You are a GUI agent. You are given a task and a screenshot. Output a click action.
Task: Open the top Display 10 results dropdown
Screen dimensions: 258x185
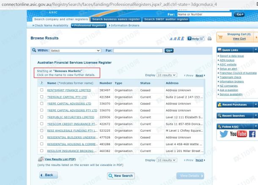(x=167, y=75)
